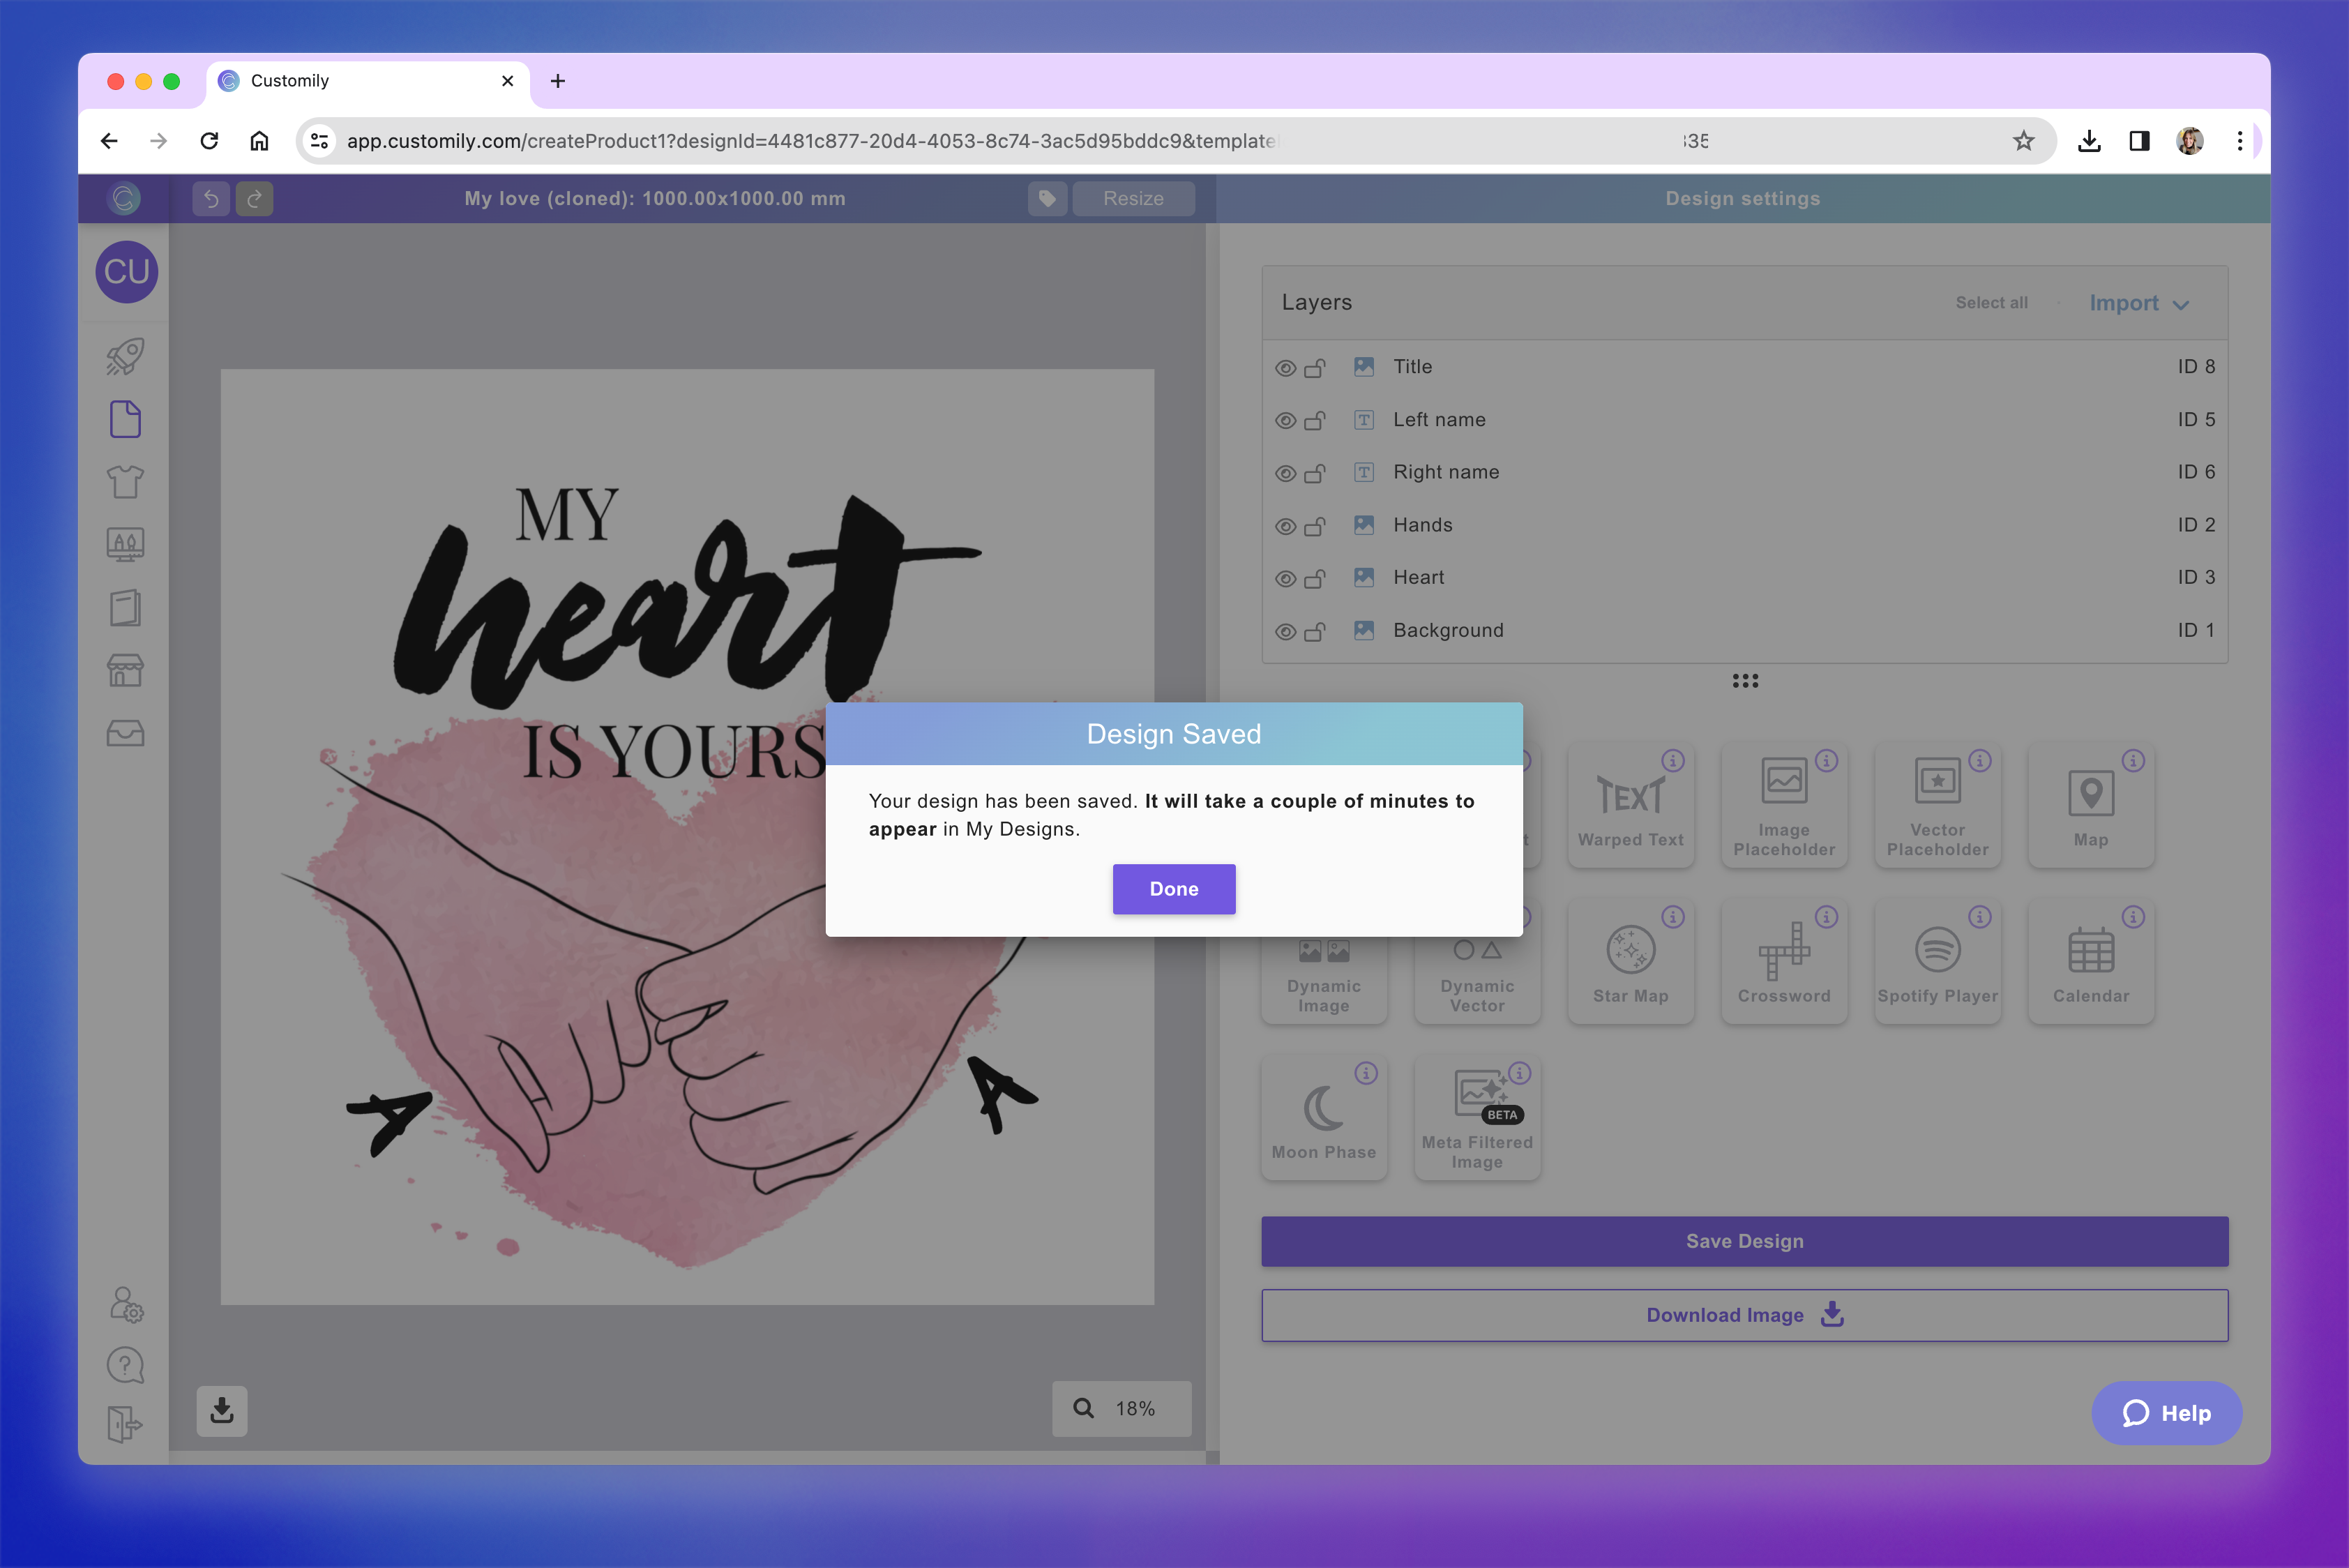Hide the Left name layer
Screen dimensions: 2349x1568
point(1285,420)
